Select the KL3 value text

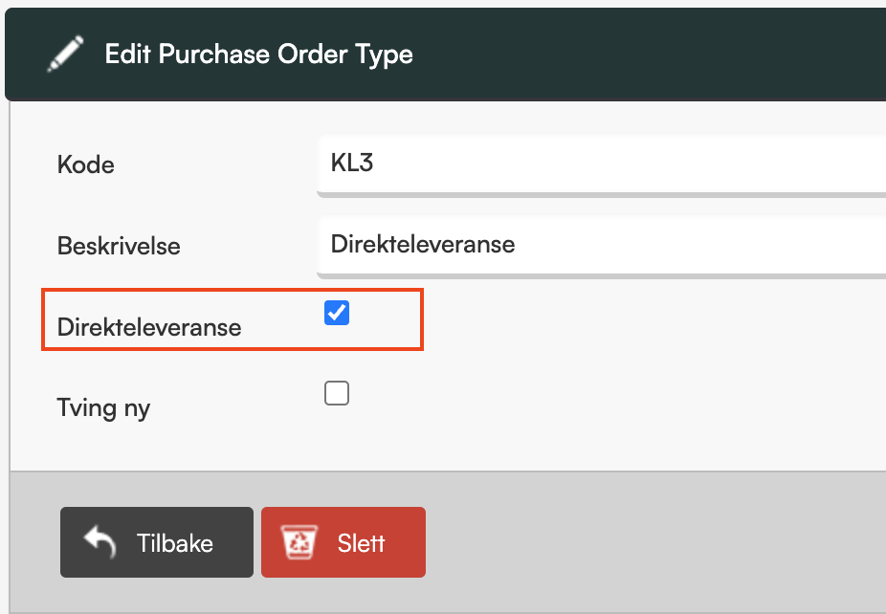click(352, 163)
